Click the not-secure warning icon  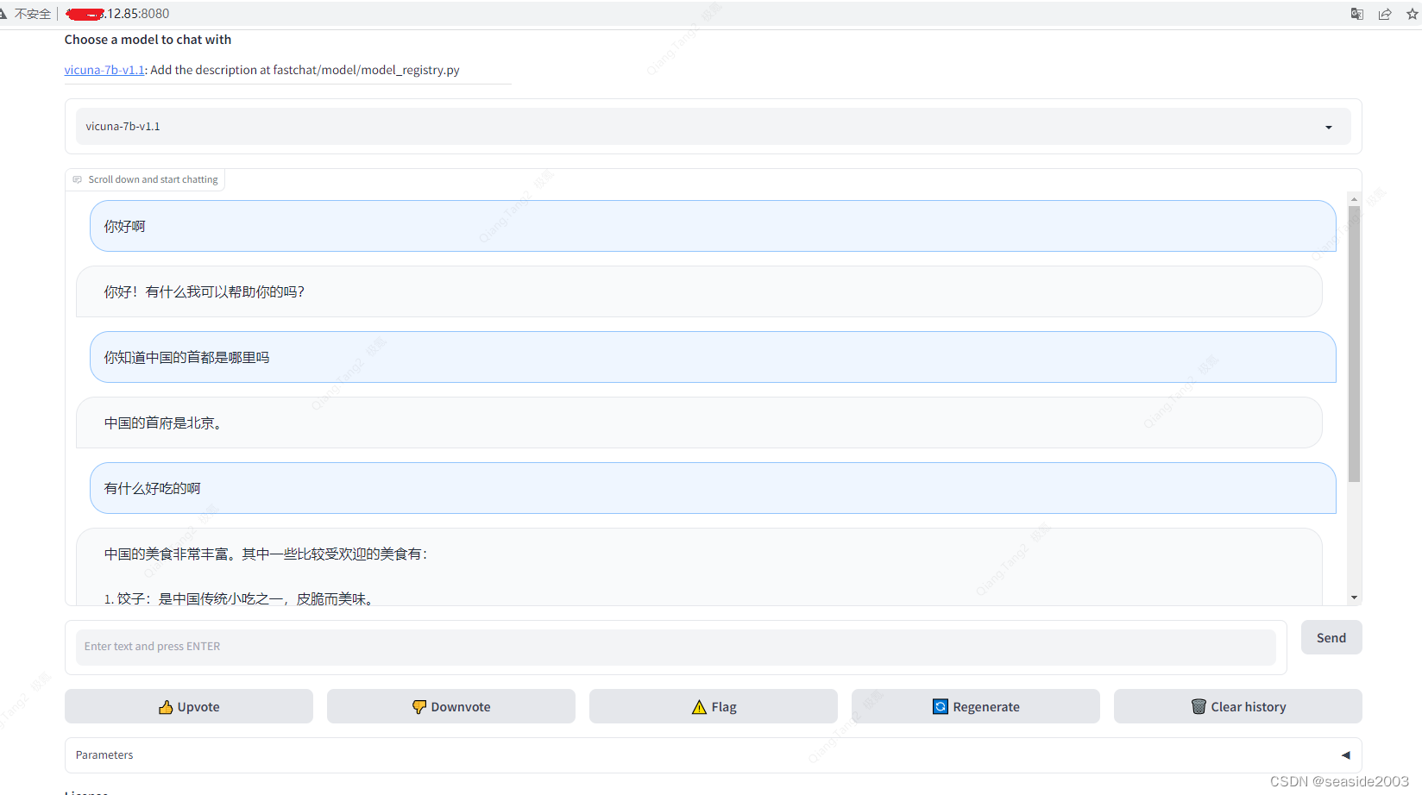[3, 14]
